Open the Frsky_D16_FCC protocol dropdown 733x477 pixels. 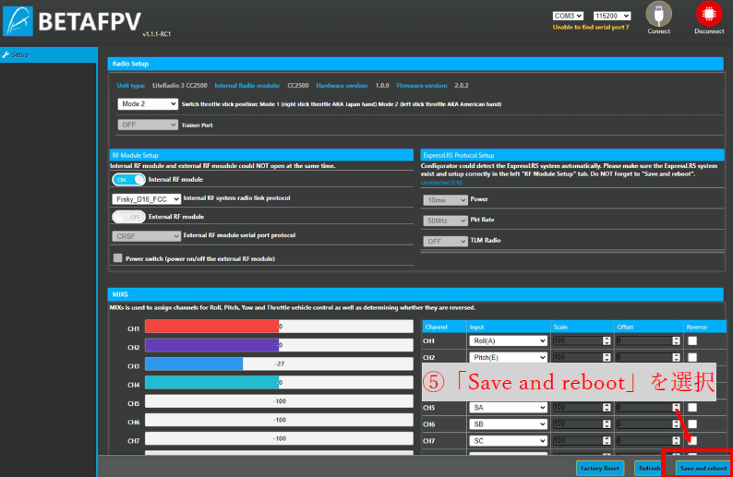coord(146,199)
